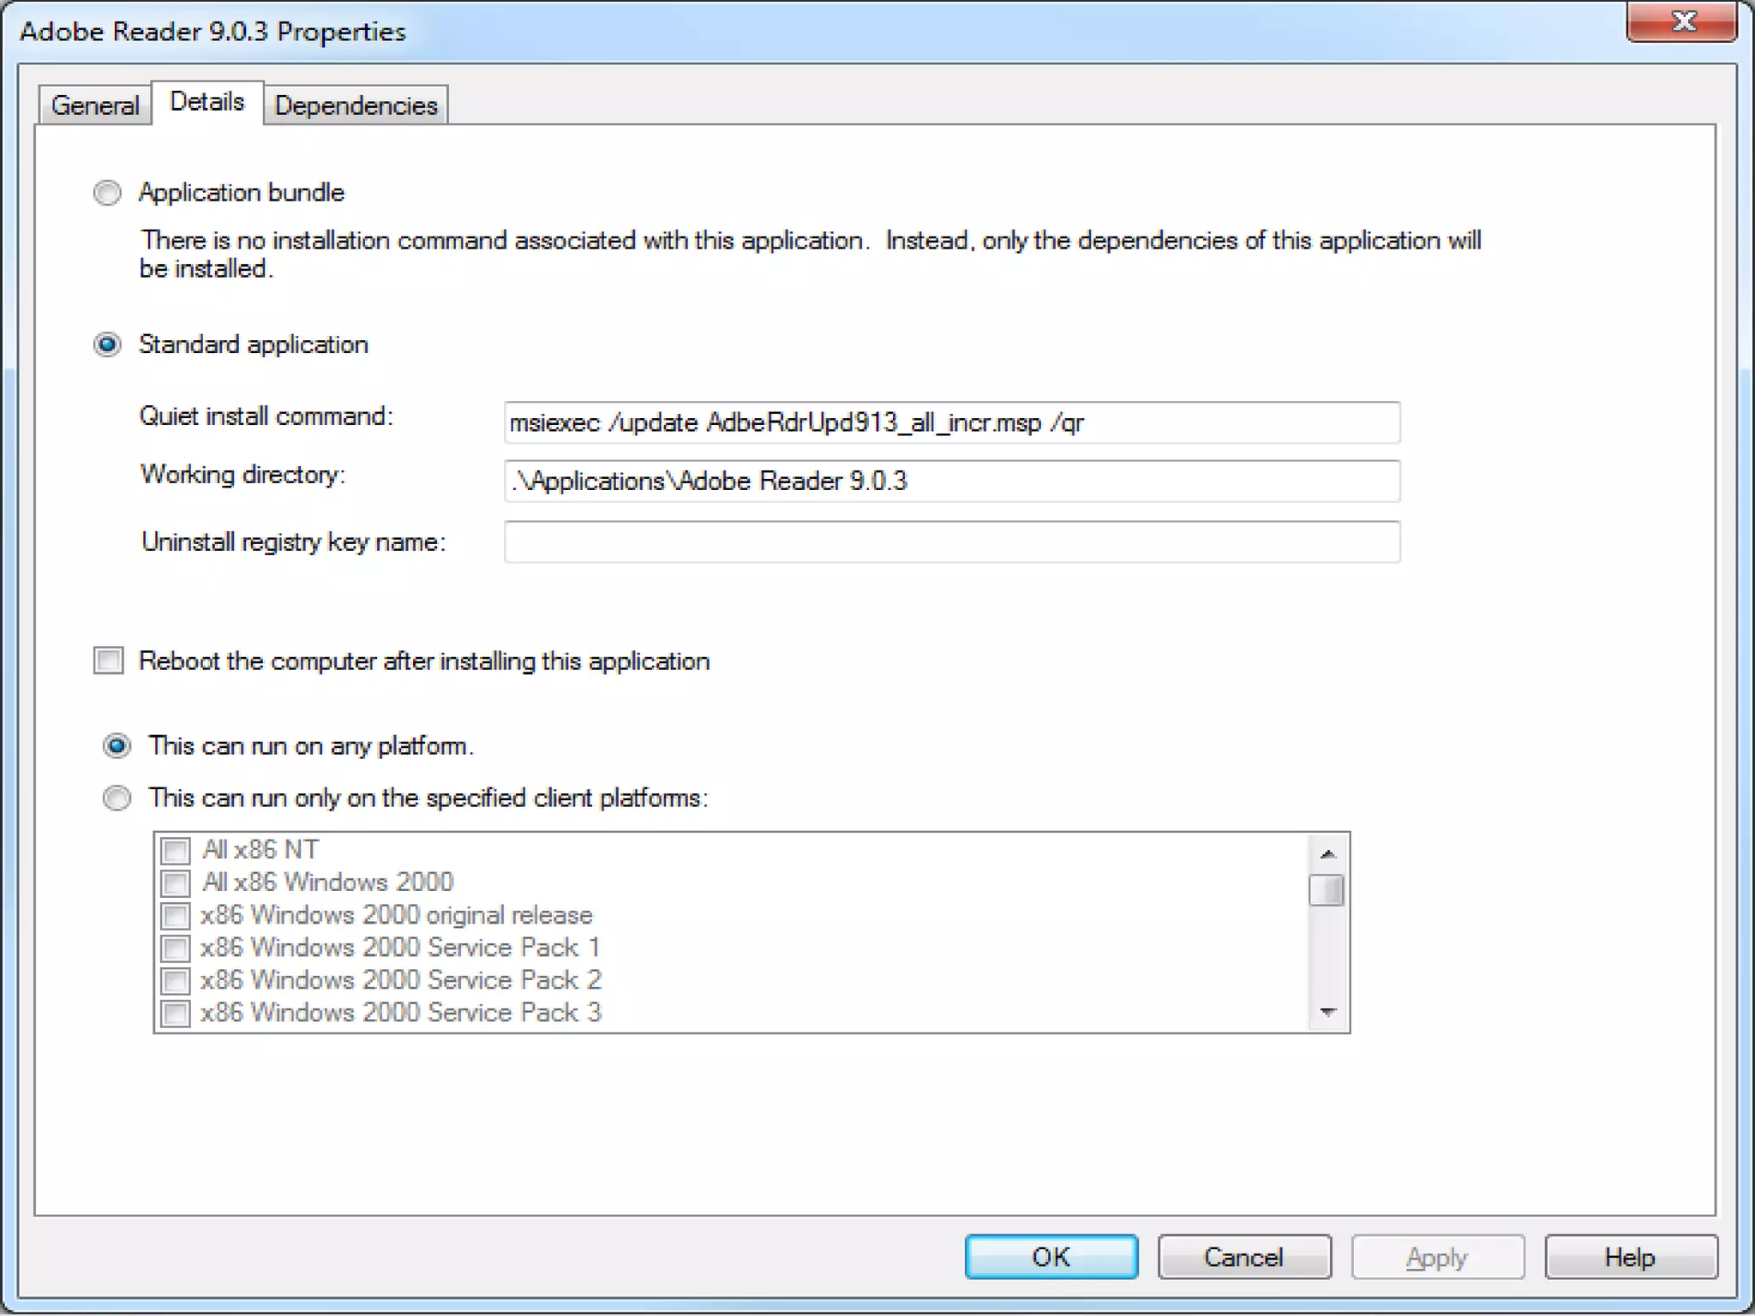Open the Dependencies tab
Image resolution: width=1755 pixels, height=1316 pixels.
point(356,105)
